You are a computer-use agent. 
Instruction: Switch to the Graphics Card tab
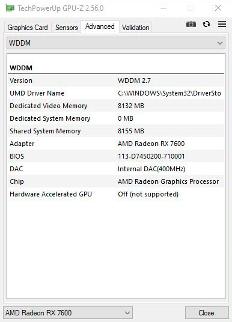pos(28,28)
